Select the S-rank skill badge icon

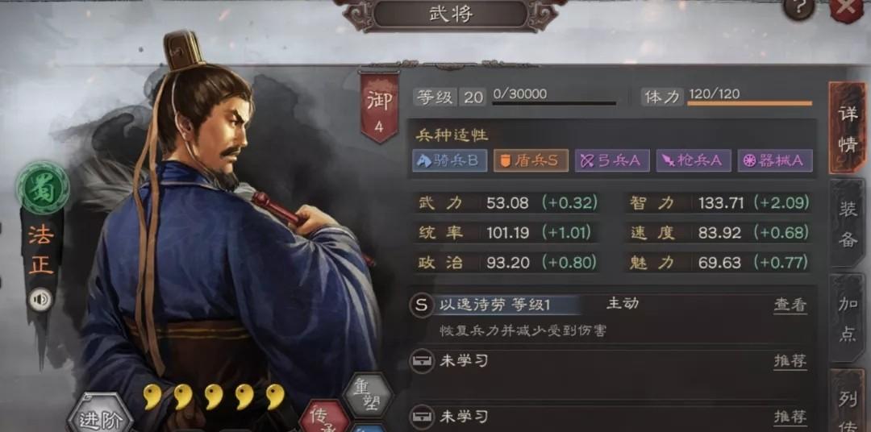[422, 305]
